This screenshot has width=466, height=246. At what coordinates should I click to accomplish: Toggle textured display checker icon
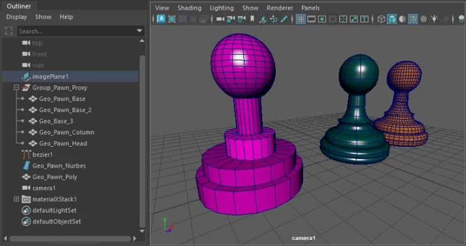point(413,19)
